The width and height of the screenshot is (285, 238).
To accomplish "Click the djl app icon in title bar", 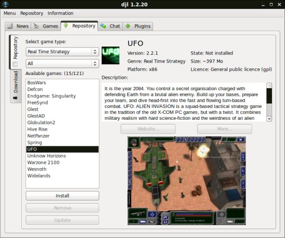I will (5, 4).
